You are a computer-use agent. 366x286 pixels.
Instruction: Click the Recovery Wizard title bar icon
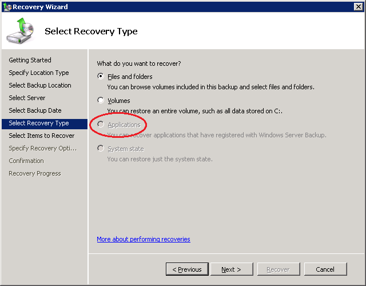(x=7, y=7)
